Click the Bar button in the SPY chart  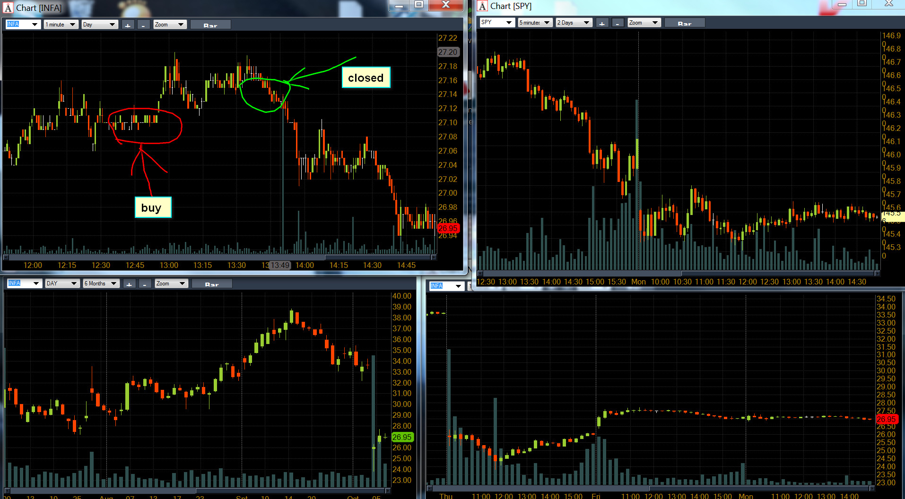[685, 23]
